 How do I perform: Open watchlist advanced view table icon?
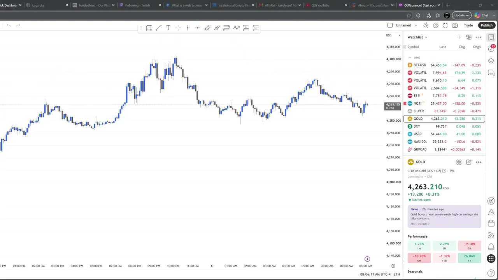pos(469,37)
